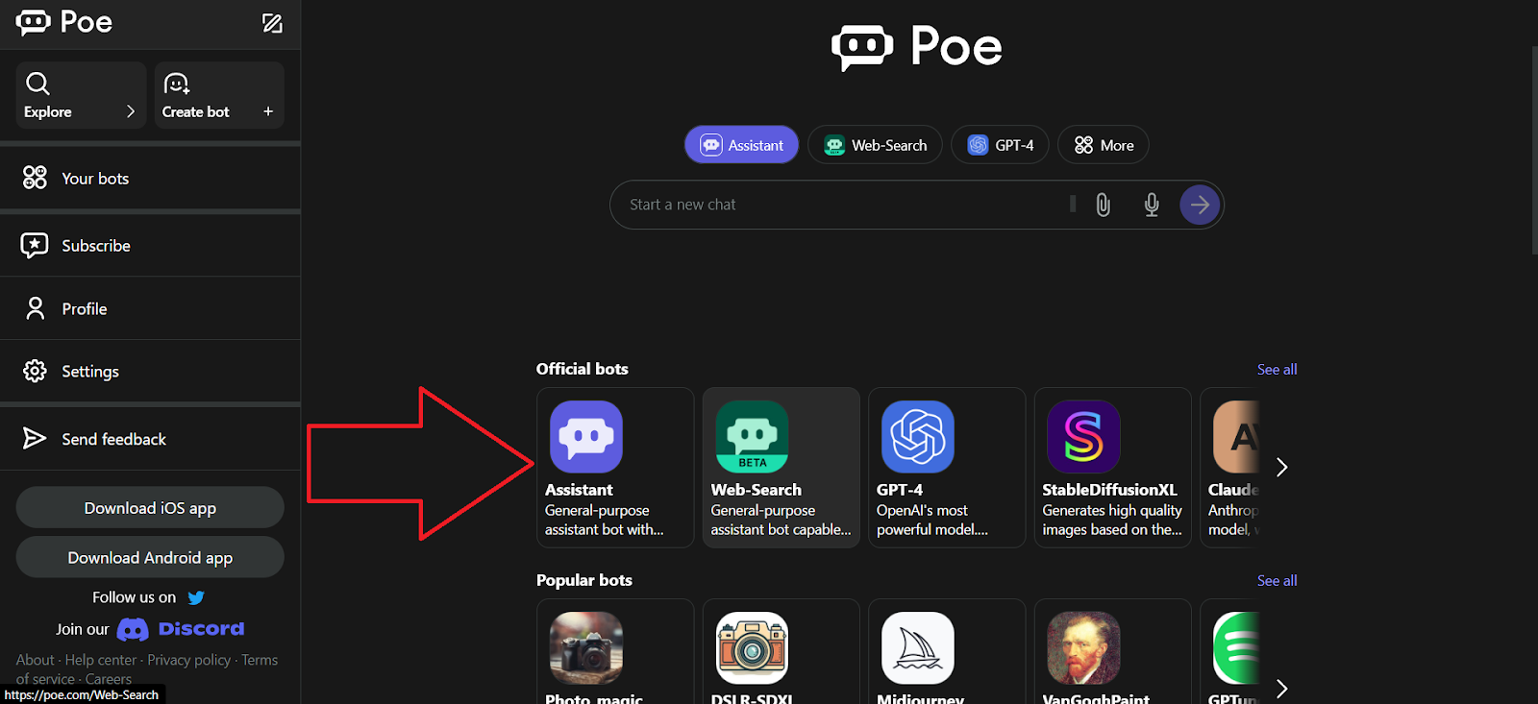Viewport: 1538px width, 704px height.
Task: Open the About link
Action: [35, 660]
